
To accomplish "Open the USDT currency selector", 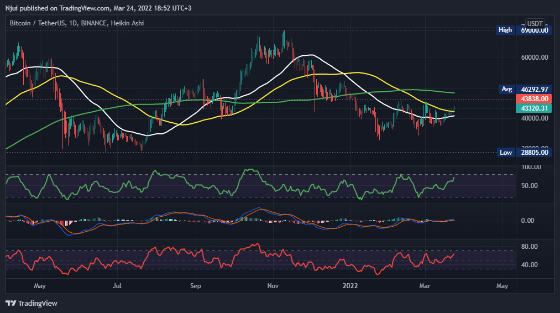I will point(535,24).
